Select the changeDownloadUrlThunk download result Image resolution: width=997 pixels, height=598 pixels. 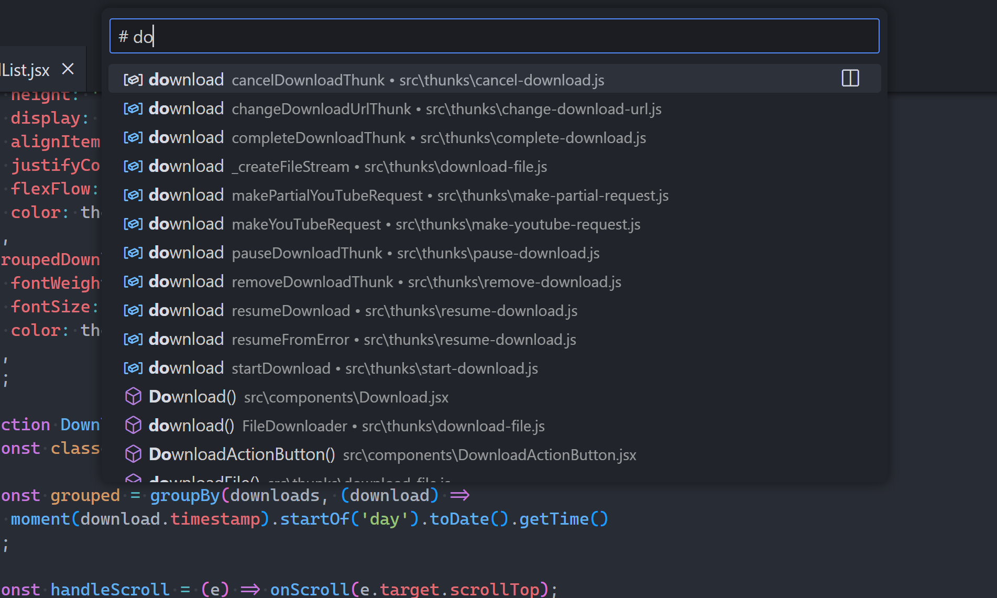(392, 108)
